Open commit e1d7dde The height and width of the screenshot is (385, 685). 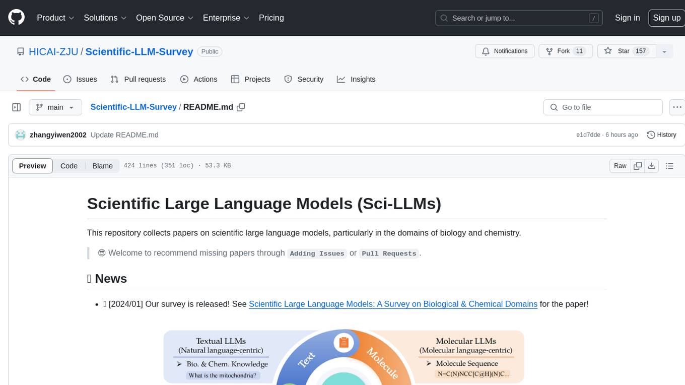588,135
